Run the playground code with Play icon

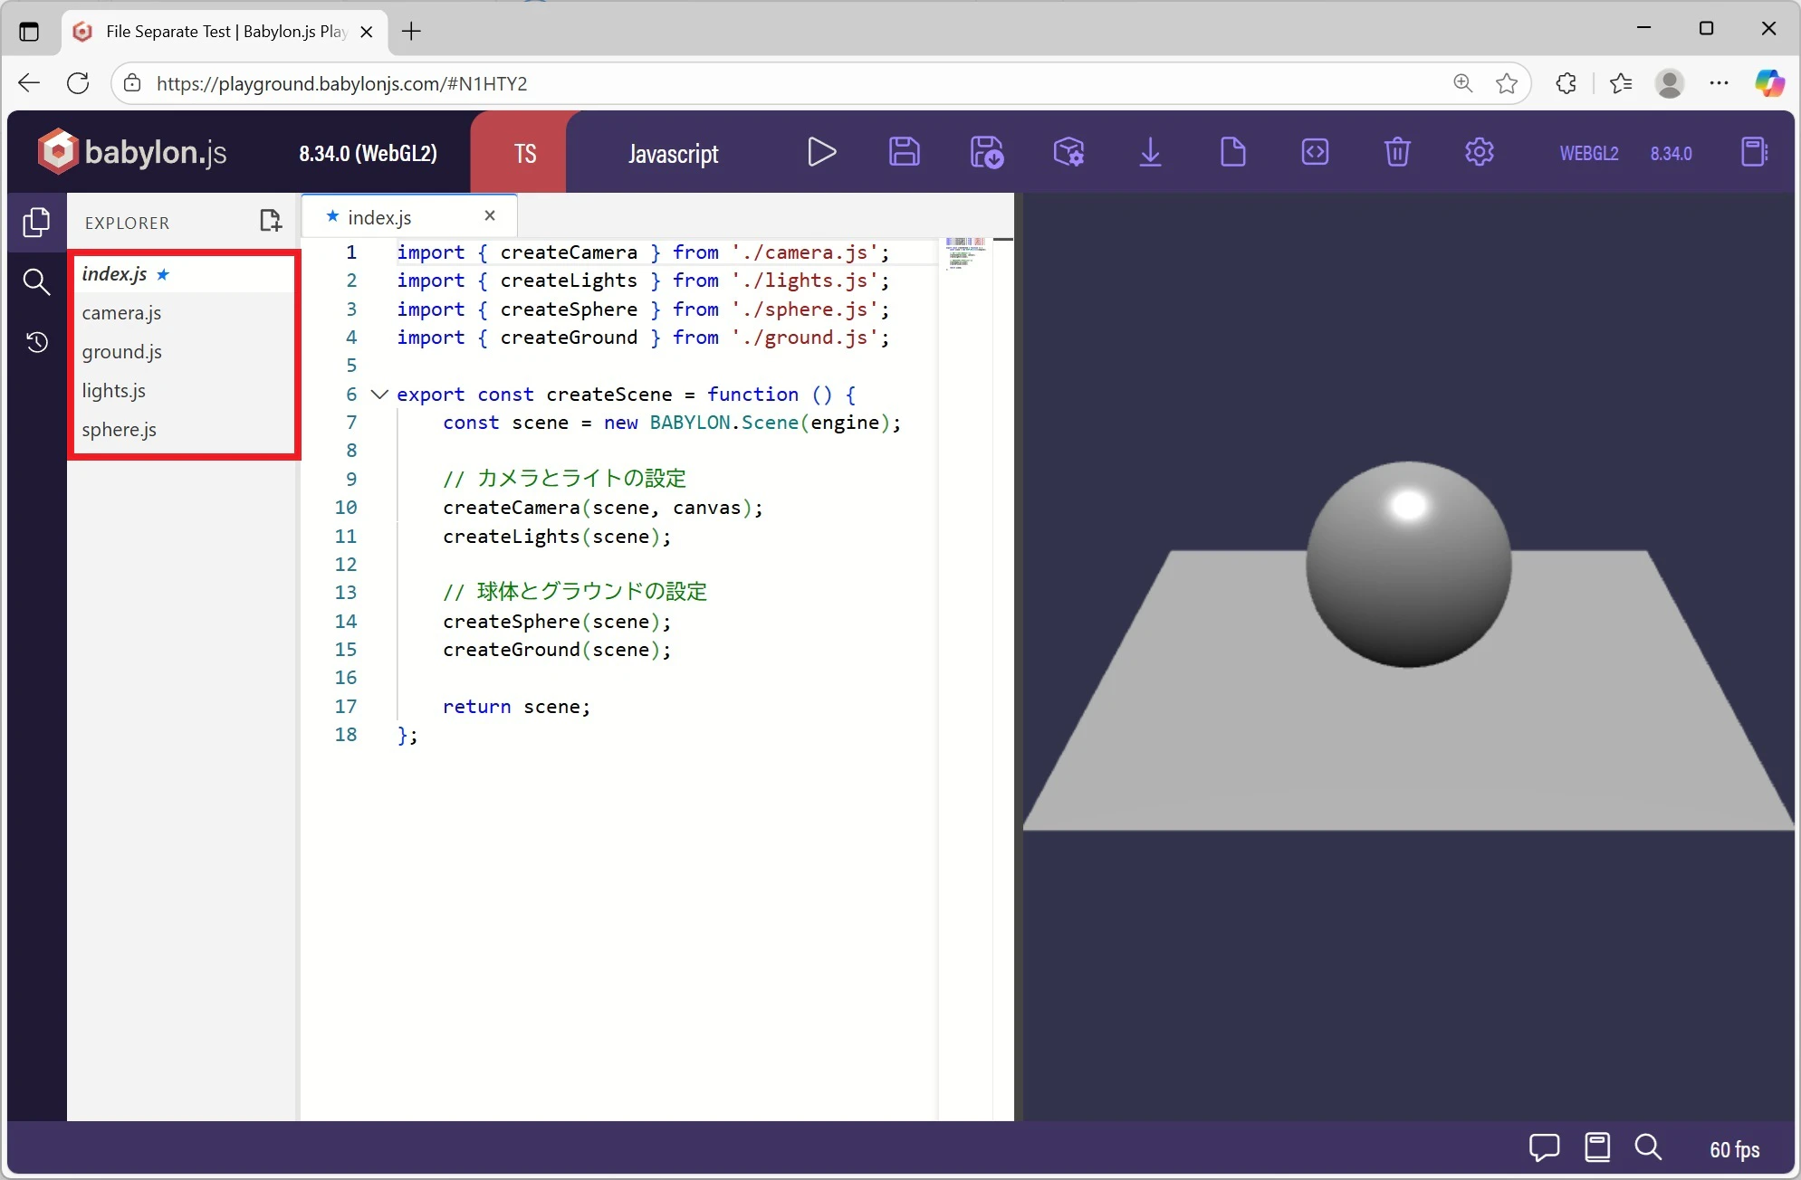click(x=821, y=152)
